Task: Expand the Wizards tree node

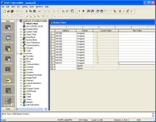Action: [21, 48]
